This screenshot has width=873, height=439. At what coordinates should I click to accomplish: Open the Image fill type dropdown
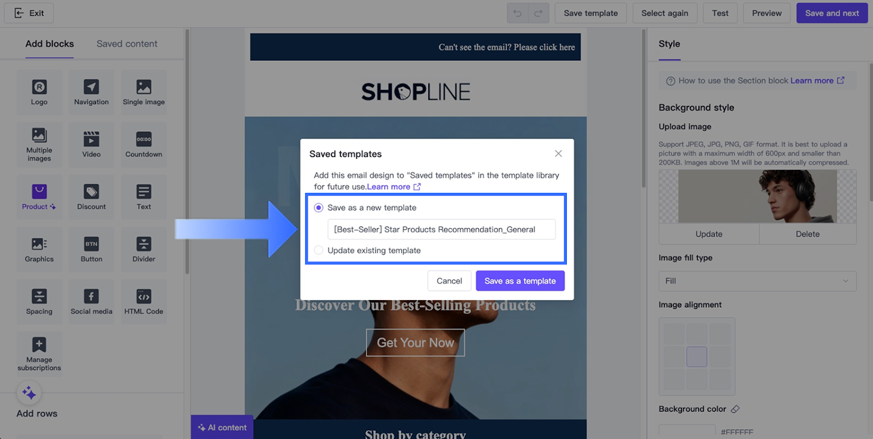[x=757, y=281]
